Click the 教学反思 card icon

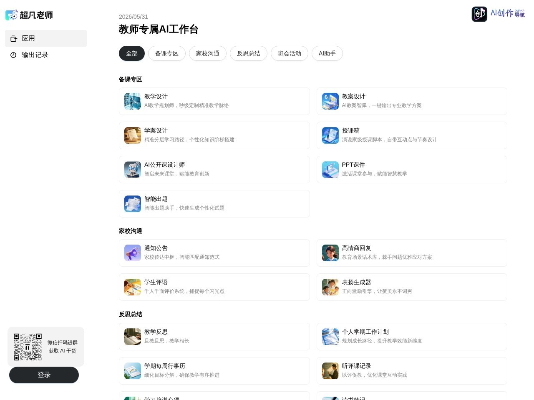pyautogui.click(x=133, y=337)
